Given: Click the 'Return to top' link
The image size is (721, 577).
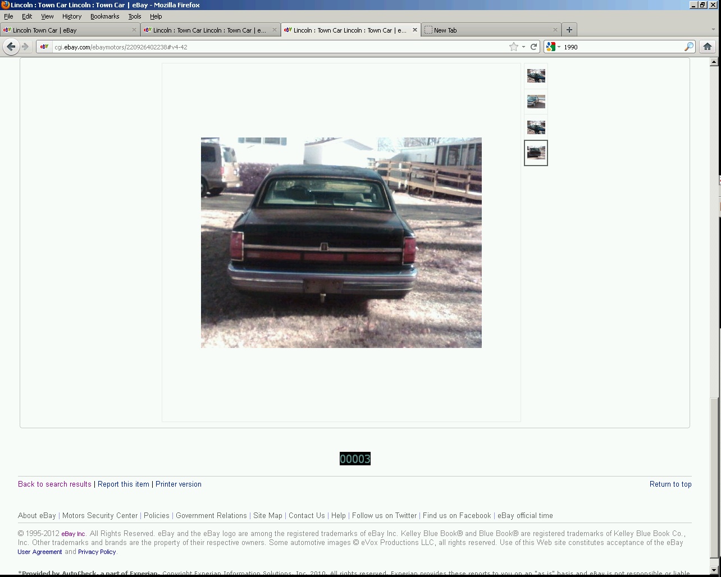Looking at the screenshot, I should coord(670,484).
